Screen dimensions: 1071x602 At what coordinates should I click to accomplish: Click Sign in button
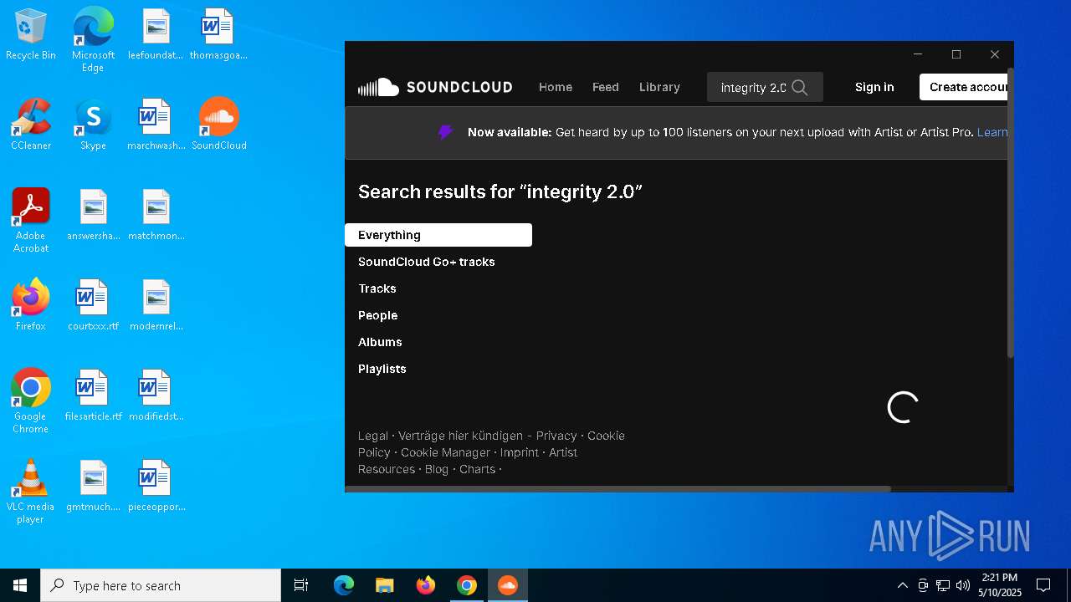click(x=874, y=87)
